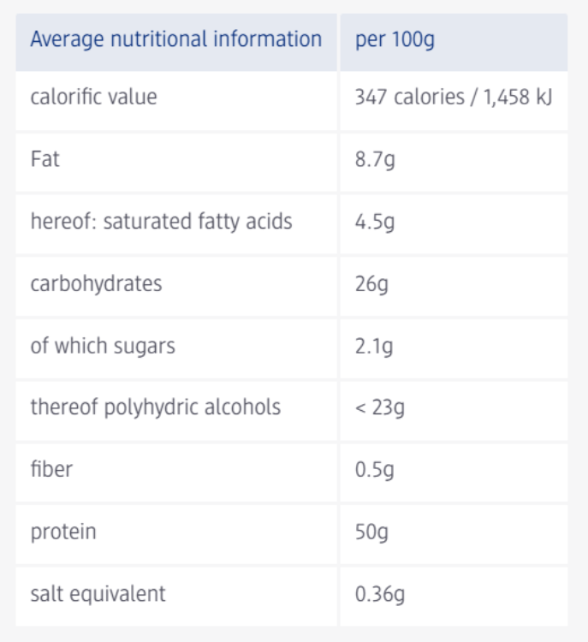Viewport: 588px width, 642px height.
Task: Click 'hereof: saturated fatty acids' label
Action: (161, 222)
